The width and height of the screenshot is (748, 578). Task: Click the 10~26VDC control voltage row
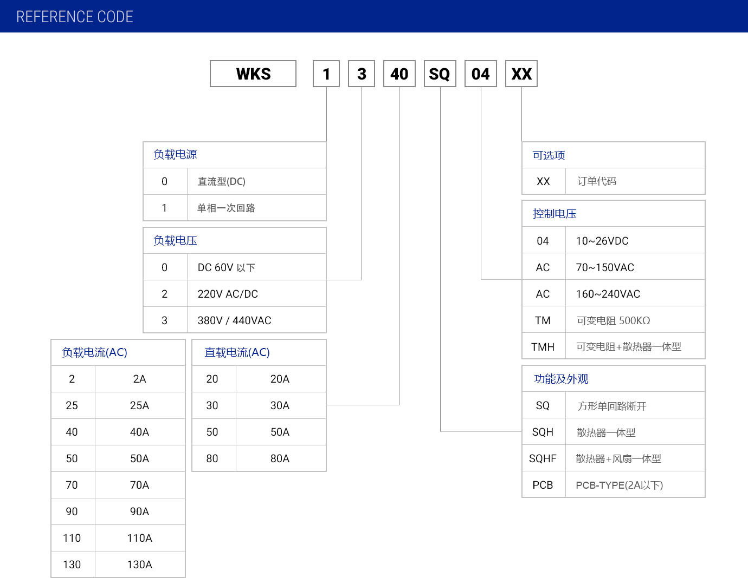(613, 241)
